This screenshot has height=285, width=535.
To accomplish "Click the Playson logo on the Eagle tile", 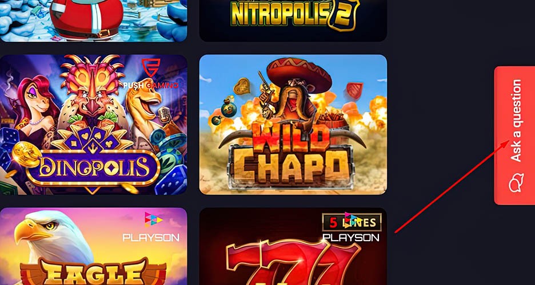I will 151,227.
